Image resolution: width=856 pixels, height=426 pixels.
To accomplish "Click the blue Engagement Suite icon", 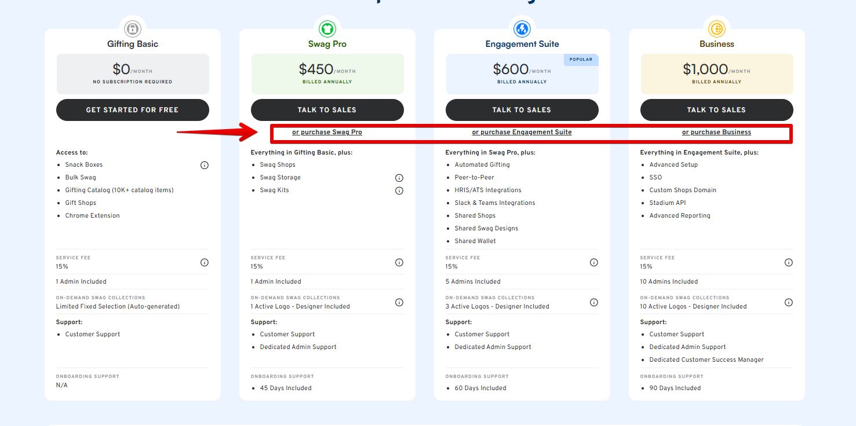I will [x=522, y=28].
